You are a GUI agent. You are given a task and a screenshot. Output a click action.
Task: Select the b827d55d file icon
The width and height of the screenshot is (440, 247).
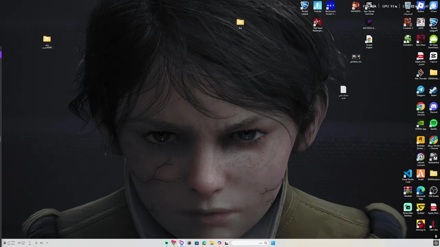pos(369,24)
